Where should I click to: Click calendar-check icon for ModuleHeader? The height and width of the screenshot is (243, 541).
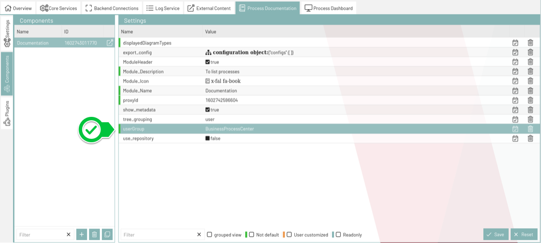tap(515, 62)
